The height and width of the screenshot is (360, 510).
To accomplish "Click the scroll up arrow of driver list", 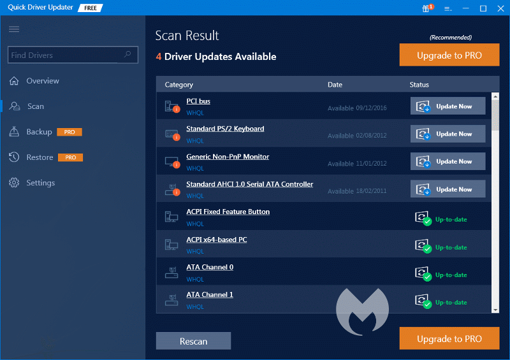I will (x=495, y=96).
